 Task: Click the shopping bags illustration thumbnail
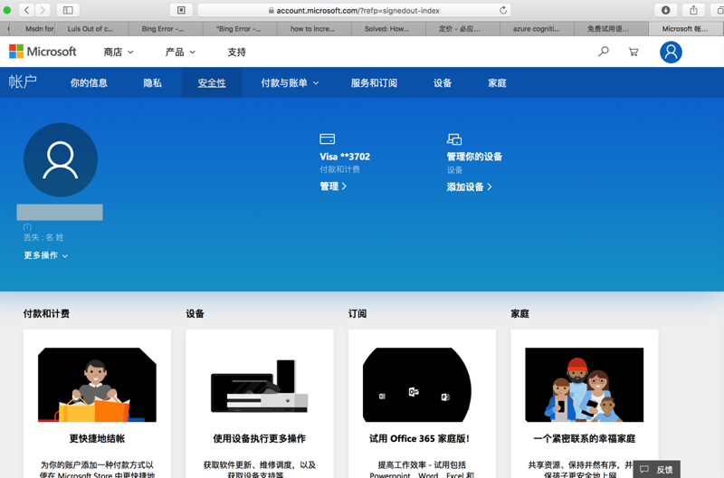[97, 385]
